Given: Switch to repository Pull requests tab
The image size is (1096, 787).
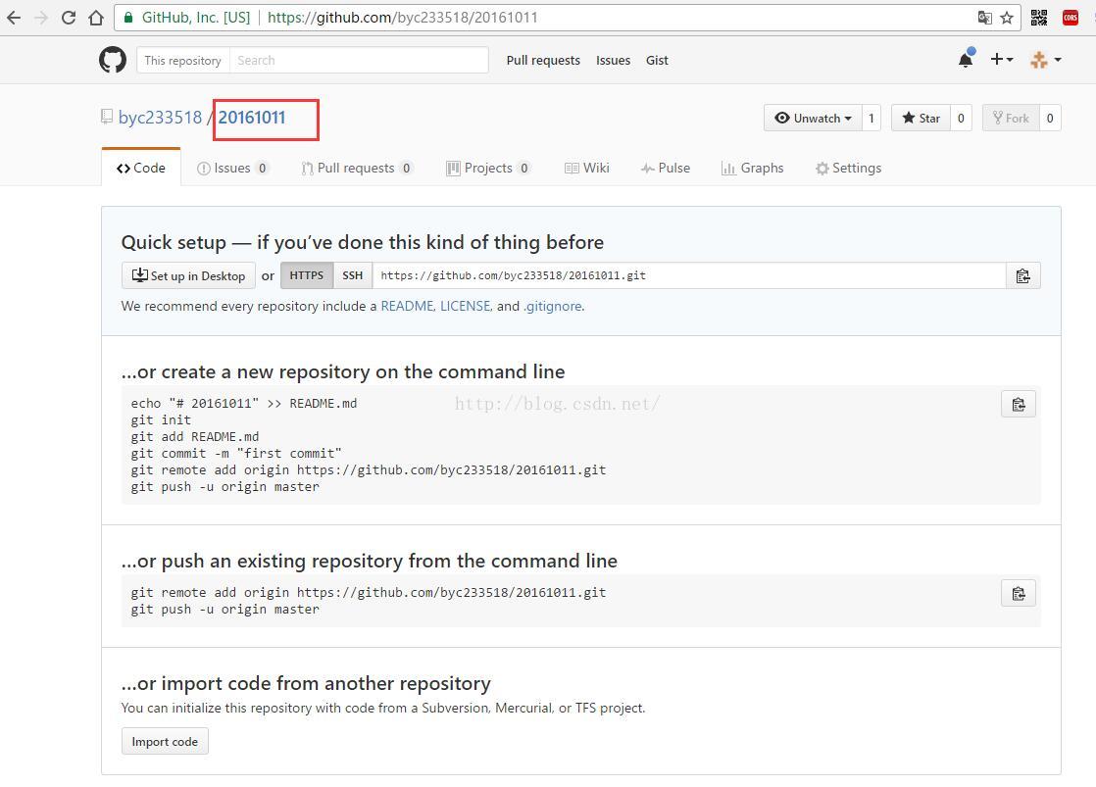Looking at the screenshot, I should 357,168.
